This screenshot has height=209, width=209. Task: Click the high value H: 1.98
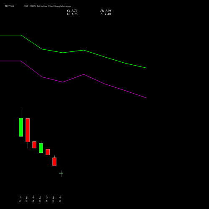106,11
